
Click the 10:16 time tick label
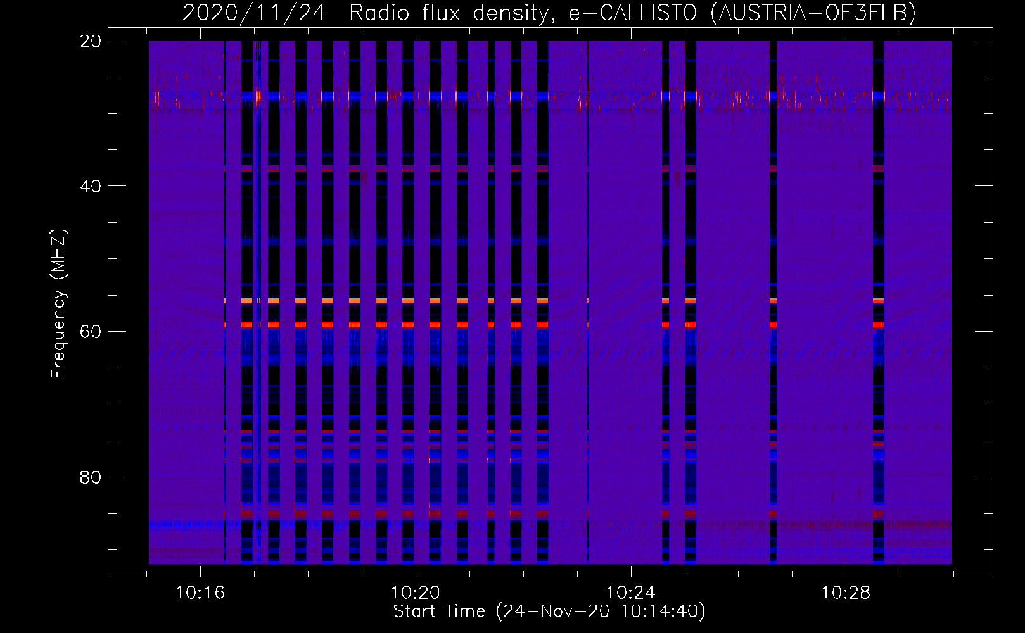point(200,593)
